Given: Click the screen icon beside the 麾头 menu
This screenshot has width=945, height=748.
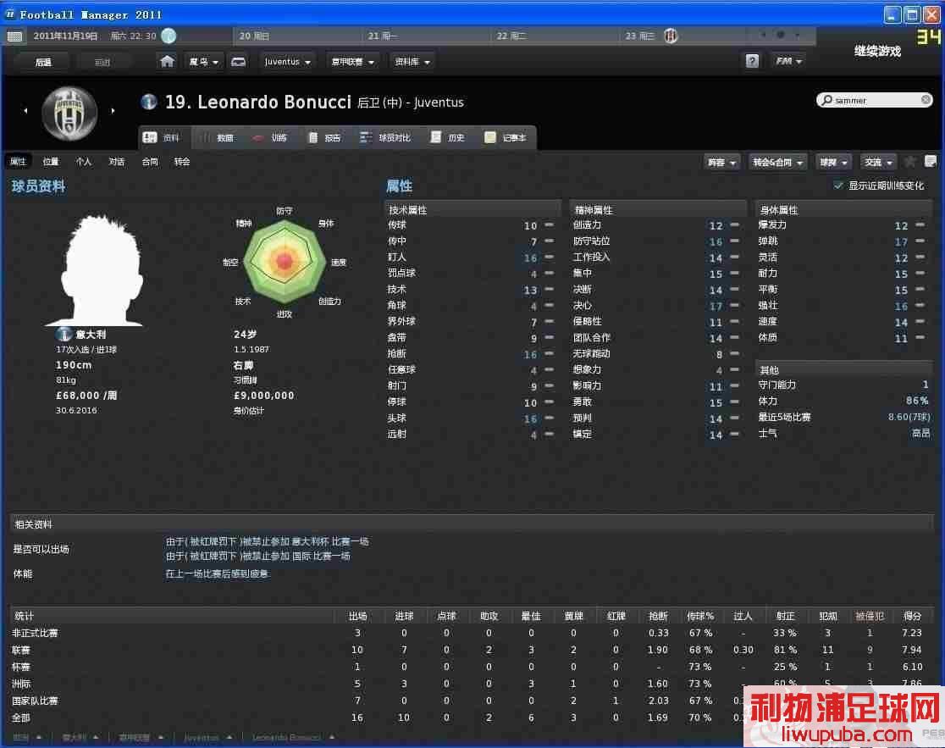Looking at the screenshot, I should point(238,62).
